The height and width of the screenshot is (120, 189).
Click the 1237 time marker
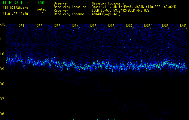129,26
